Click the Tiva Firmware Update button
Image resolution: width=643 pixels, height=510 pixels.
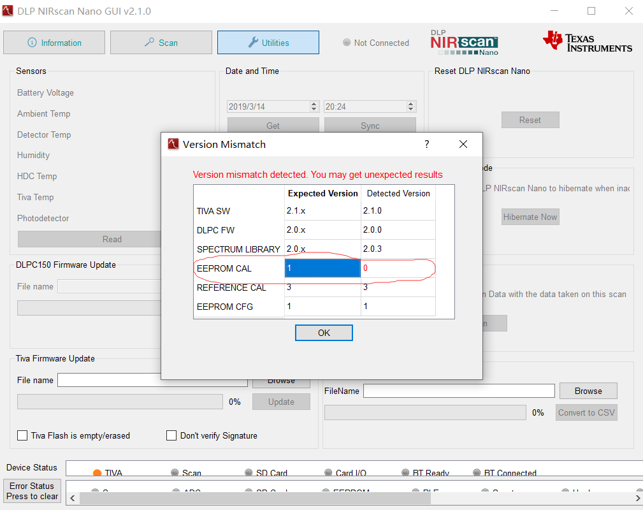point(281,402)
